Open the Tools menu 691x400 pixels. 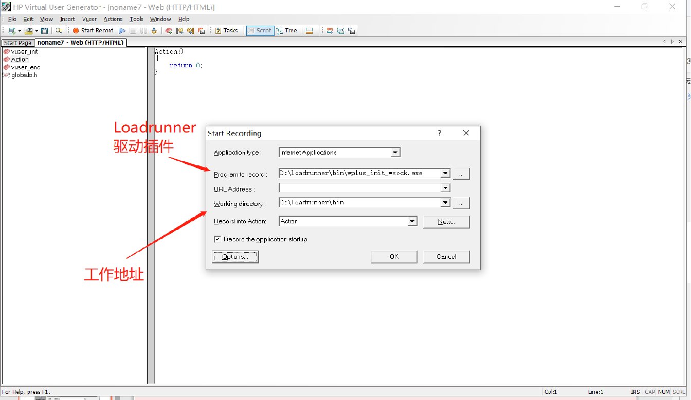pos(136,19)
